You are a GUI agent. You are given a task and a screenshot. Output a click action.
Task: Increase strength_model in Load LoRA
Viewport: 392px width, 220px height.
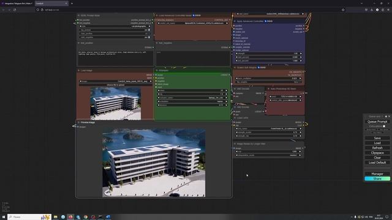pyautogui.click(x=301, y=132)
